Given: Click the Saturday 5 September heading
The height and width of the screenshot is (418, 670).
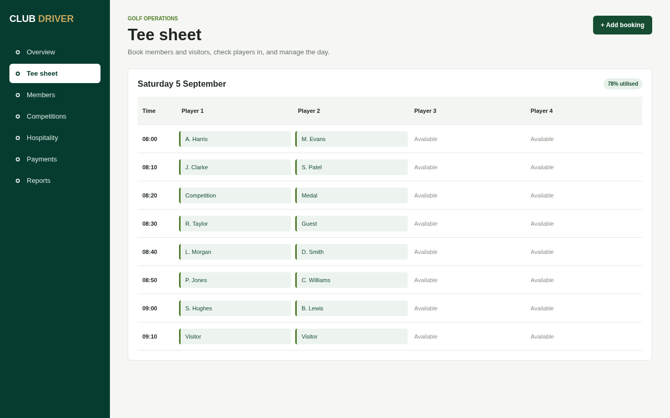Looking at the screenshot, I should [182, 84].
